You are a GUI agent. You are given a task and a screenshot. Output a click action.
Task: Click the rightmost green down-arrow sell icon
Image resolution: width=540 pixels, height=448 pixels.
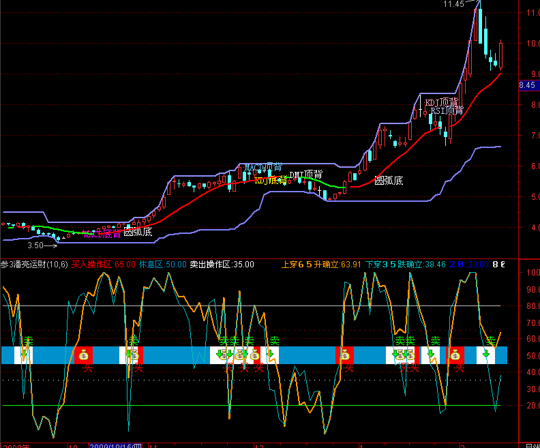486,354
